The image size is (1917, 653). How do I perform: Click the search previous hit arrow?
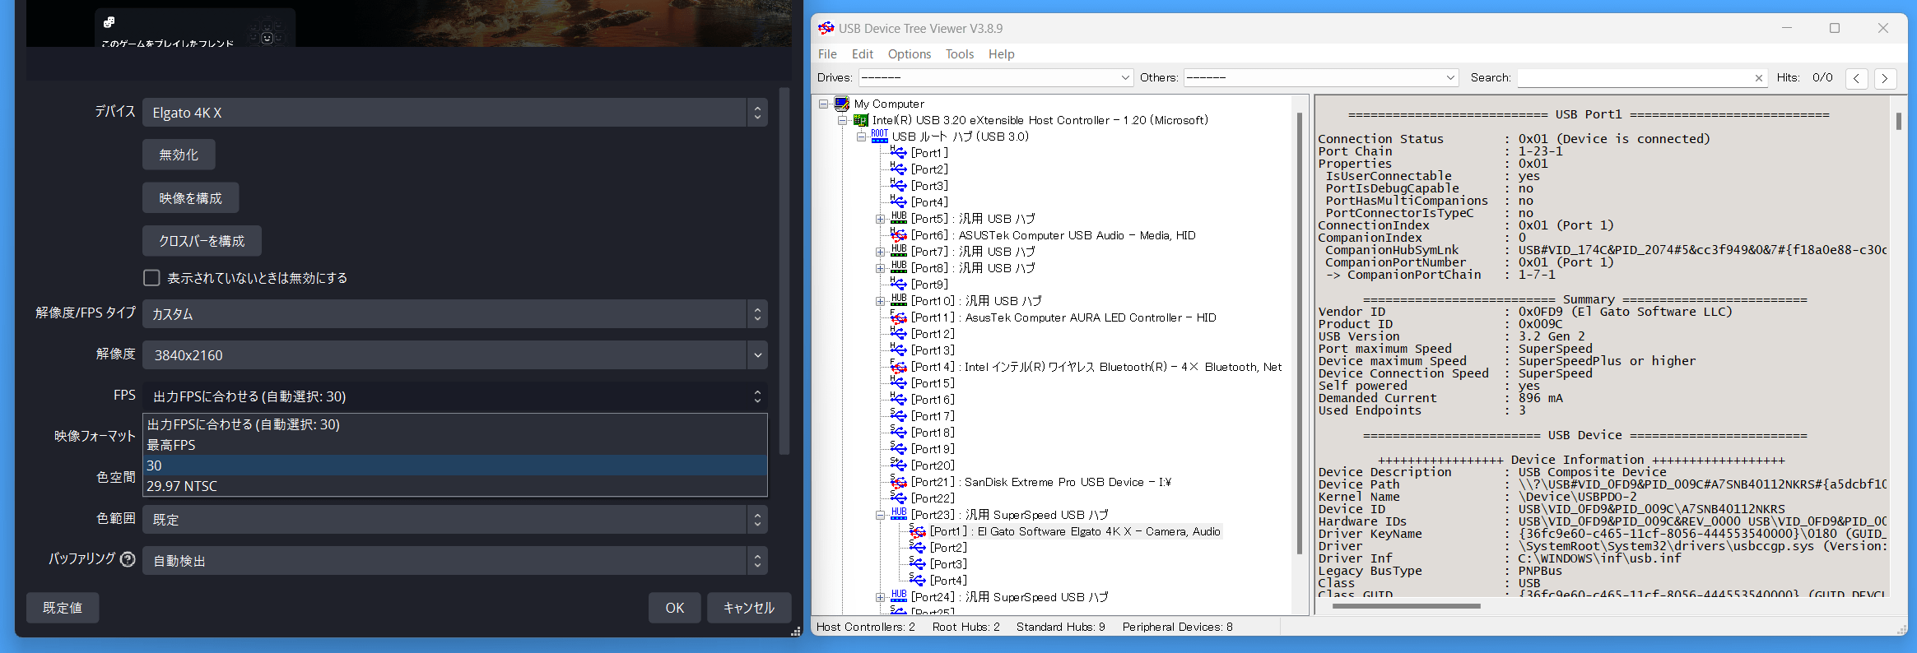click(x=1856, y=78)
